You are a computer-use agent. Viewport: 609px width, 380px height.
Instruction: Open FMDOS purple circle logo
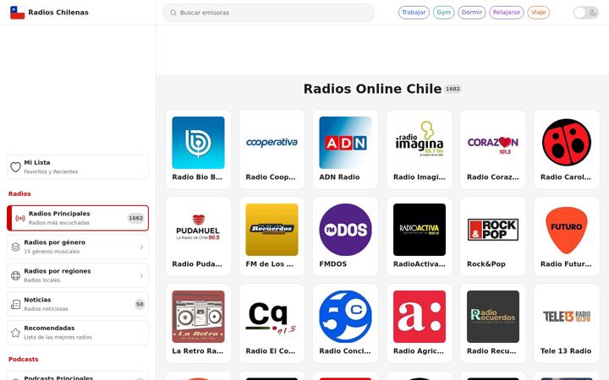point(345,230)
